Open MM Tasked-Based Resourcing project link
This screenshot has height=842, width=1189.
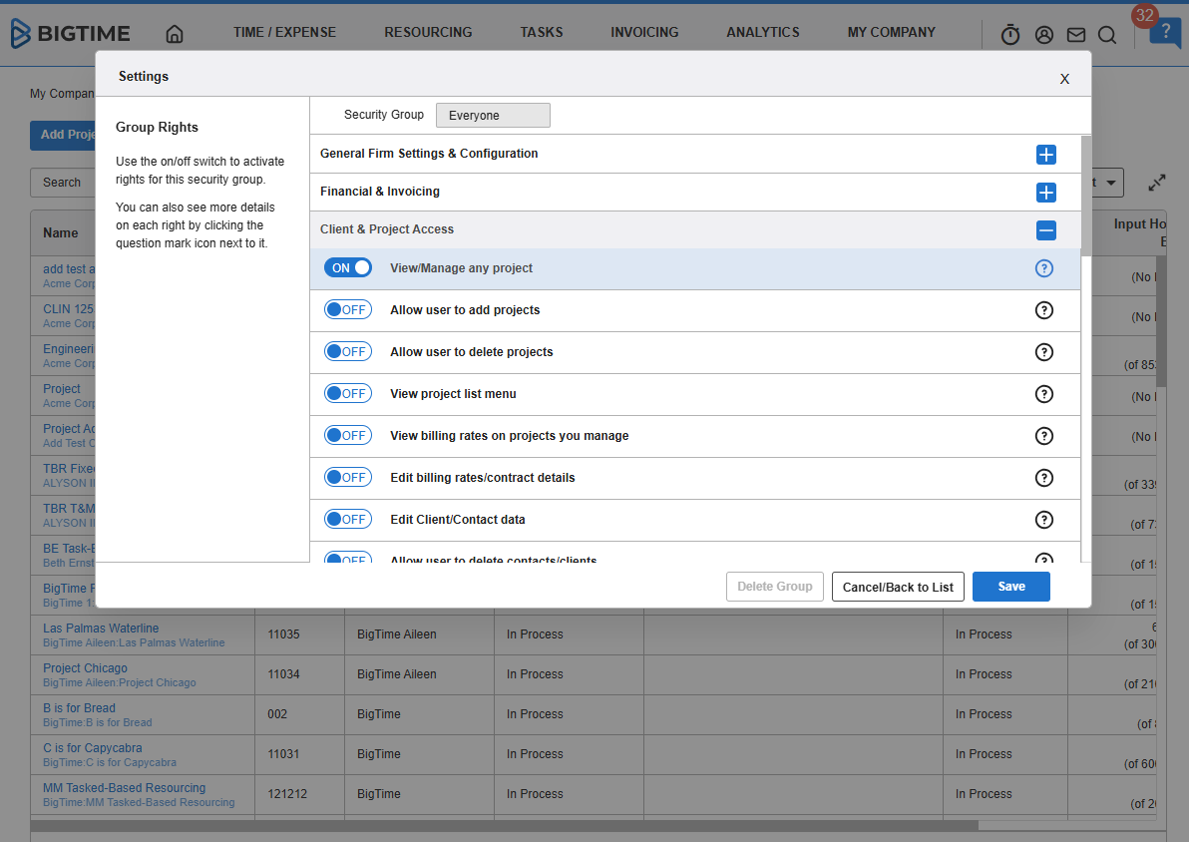[125, 788]
